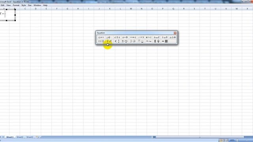This screenshot has width=253, height=142.
Task: Open the set theory symbols palette
Action: pos(149,37)
